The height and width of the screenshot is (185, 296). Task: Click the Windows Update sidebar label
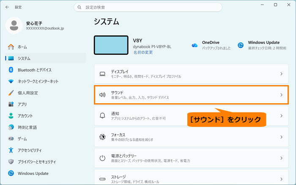click(33, 173)
